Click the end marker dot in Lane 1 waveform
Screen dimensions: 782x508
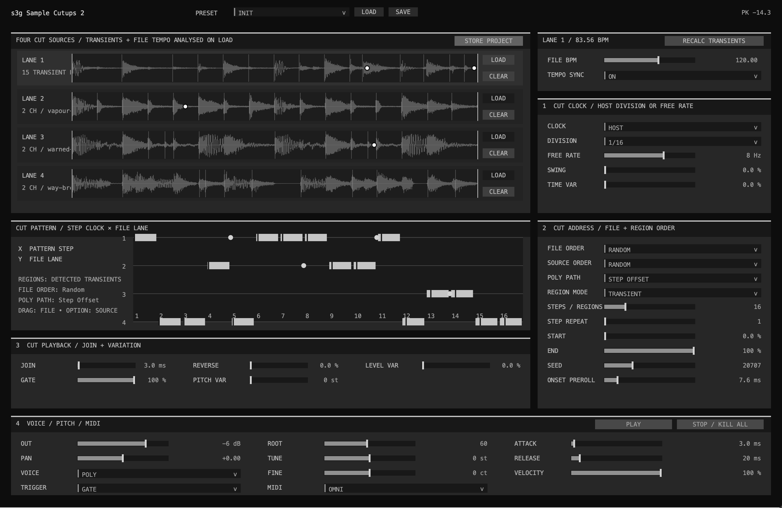coord(474,68)
